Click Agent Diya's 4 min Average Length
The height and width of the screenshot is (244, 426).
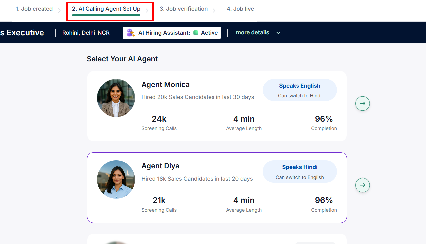pos(244,200)
